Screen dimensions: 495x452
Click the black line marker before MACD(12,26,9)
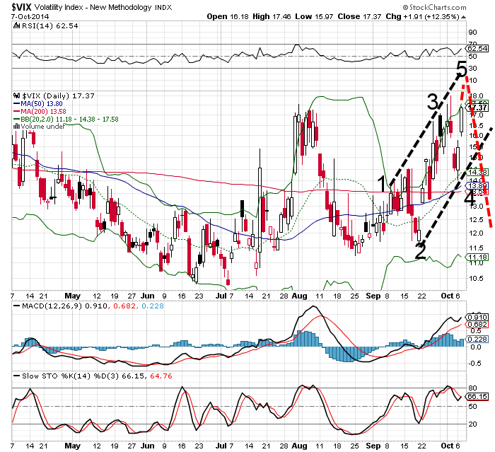(16, 306)
